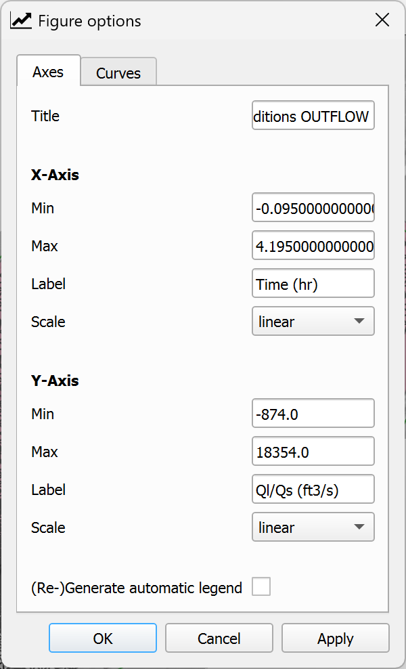This screenshot has height=669, width=406.
Task: Apply the figure option changes
Action: (x=336, y=639)
